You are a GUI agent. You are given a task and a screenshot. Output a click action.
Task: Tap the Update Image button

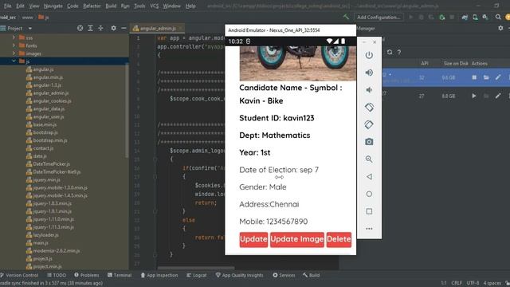click(x=297, y=239)
